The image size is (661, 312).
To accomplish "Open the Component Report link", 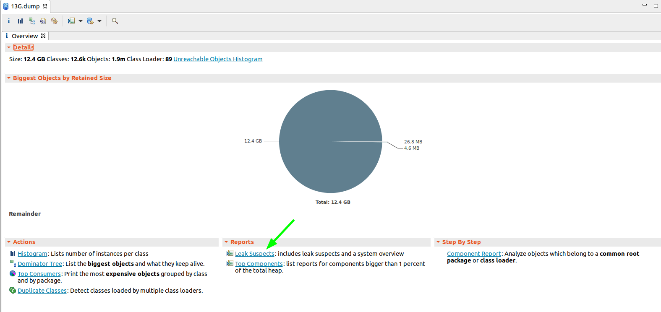I will pyautogui.click(x=474, y=254).
